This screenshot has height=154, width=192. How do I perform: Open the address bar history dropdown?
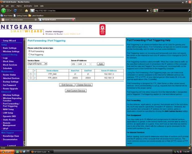point(151,11)
